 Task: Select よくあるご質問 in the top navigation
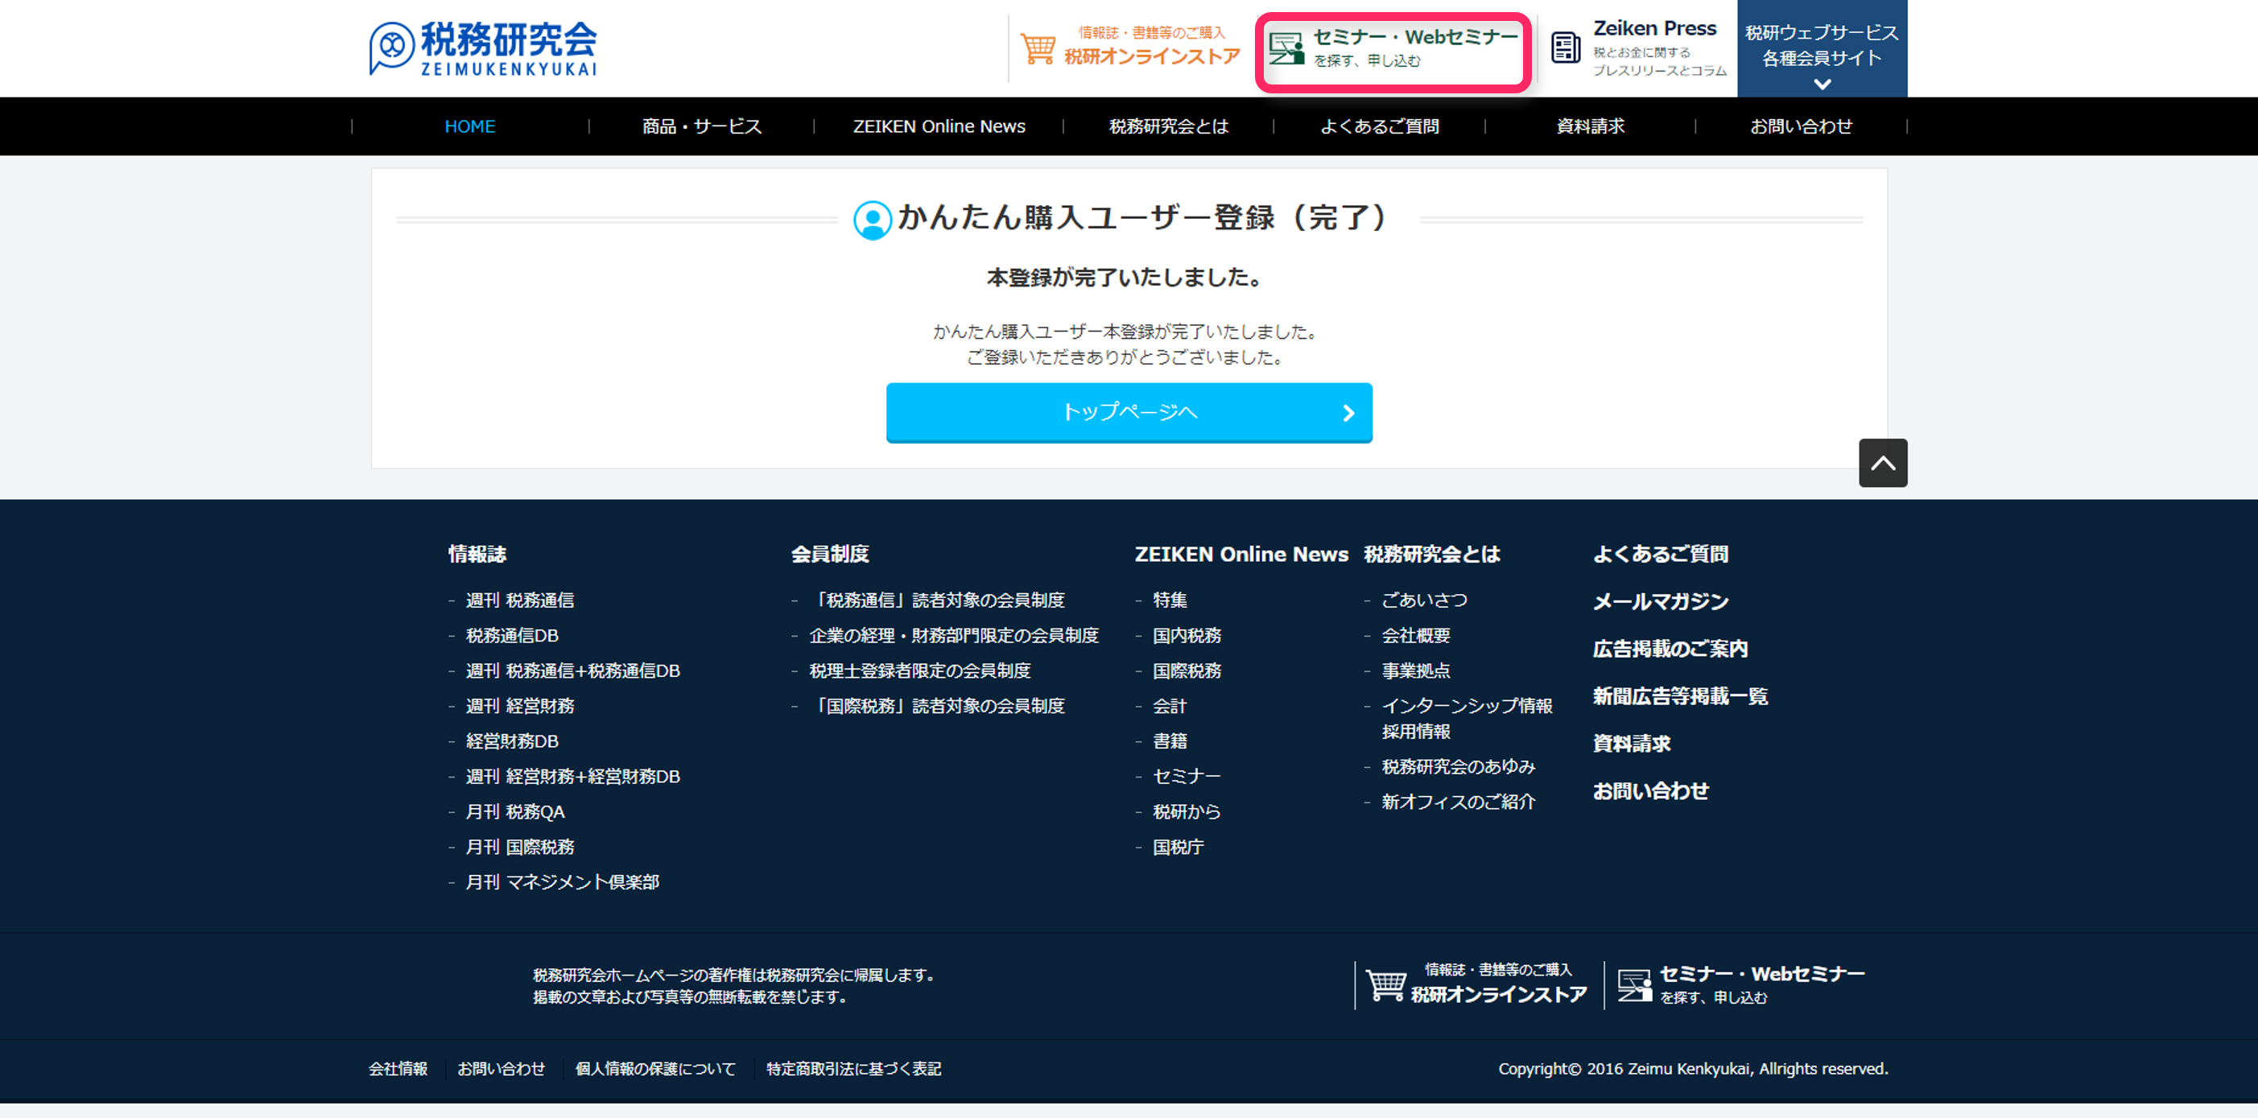pos(1379,126)
